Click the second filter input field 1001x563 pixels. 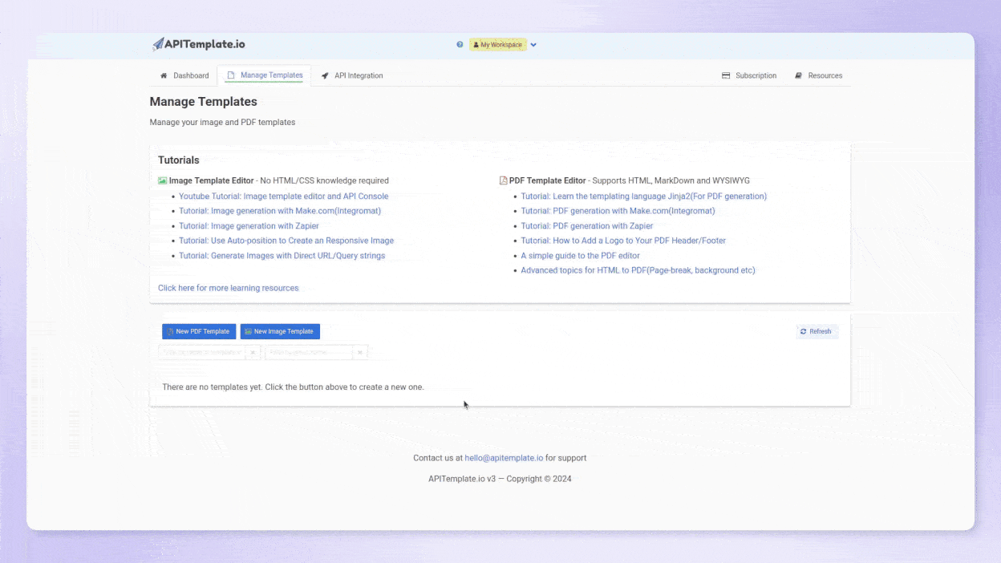pyautogui.click(x=309, y=352)
